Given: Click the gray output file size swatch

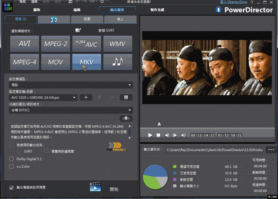Looking at the screenshot, I should [x=175, y=186].
